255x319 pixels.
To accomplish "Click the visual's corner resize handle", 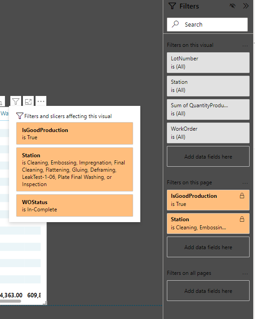I will coord(45,303).
